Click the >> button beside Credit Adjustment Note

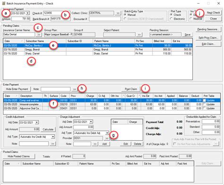pyautogui.click(x=52, y=144)
